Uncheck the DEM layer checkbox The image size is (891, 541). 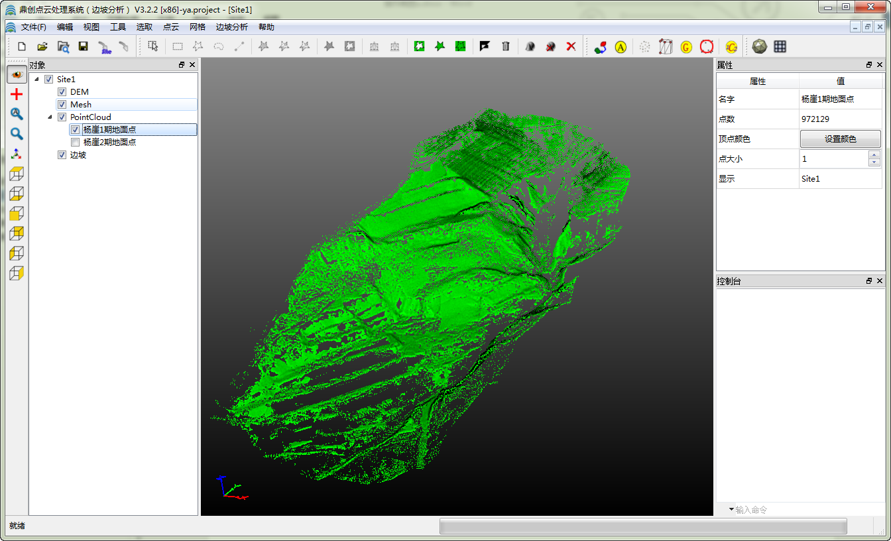(x=62, y=92)
